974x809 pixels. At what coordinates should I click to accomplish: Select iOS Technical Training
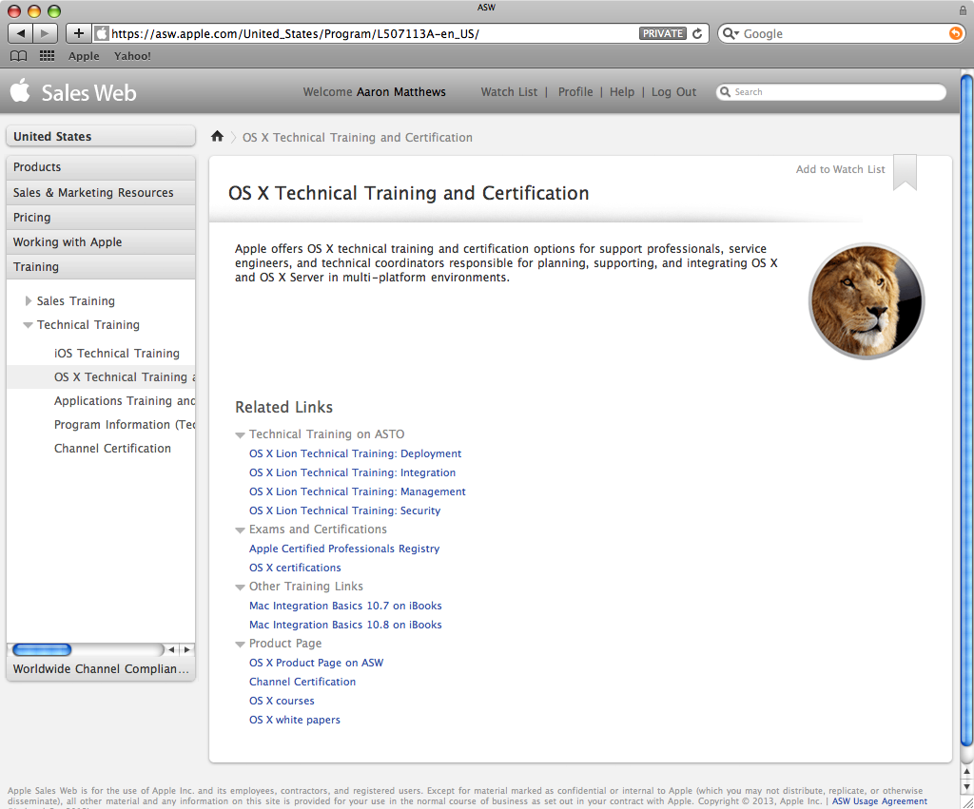(x=117, y=354)
